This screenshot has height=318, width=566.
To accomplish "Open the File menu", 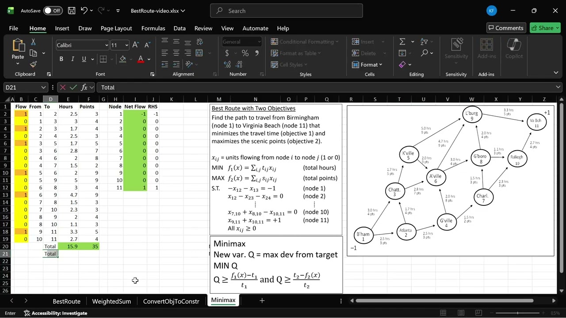I will (14, 28).
